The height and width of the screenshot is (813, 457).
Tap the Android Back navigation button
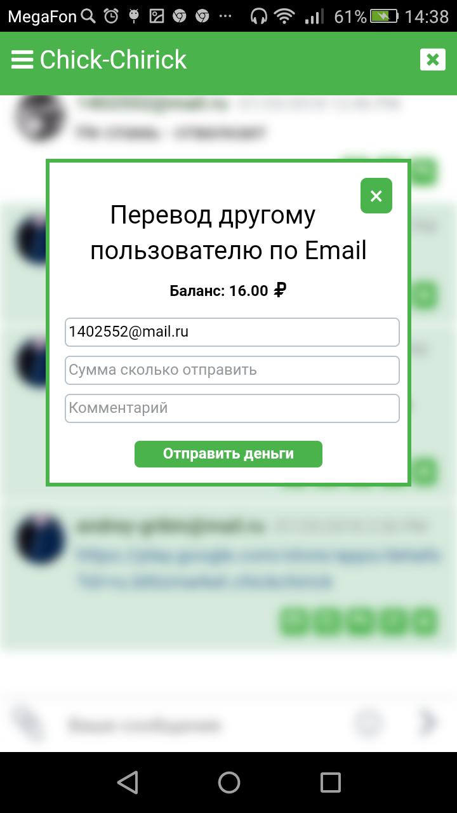[x=128, y=783]
